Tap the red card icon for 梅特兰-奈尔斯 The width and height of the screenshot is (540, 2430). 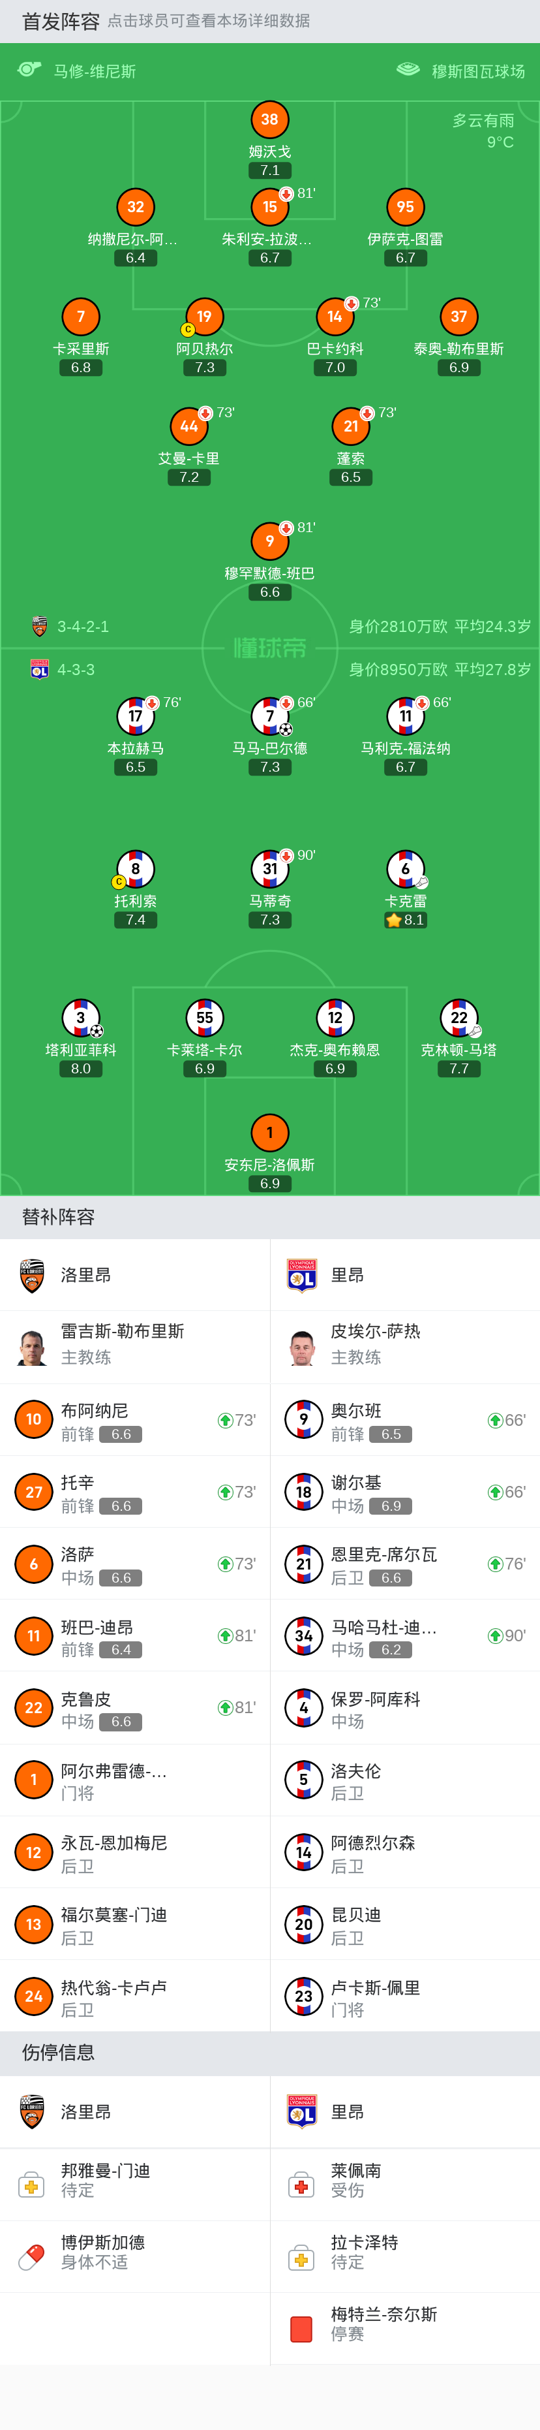(x=301, y=2327)
